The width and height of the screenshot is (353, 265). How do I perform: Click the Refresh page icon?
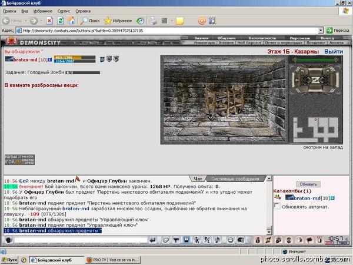coord(60,21)
